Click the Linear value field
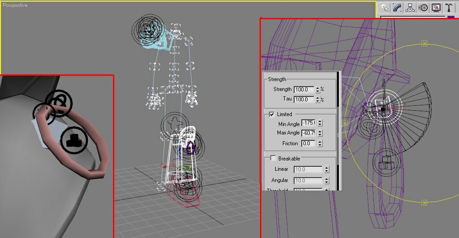 point(308,169)
